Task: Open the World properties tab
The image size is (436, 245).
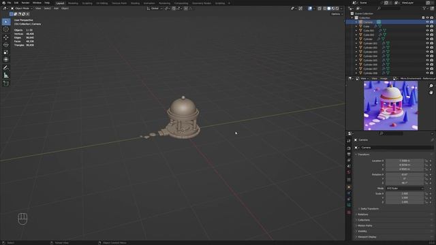Action: tap(349, 172)
